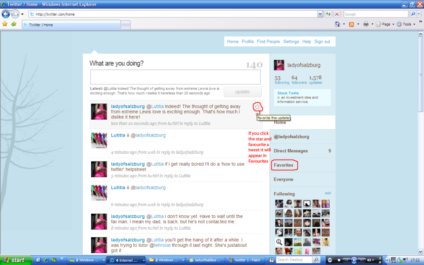Click the 'add' link beside Following

(328, 193)
